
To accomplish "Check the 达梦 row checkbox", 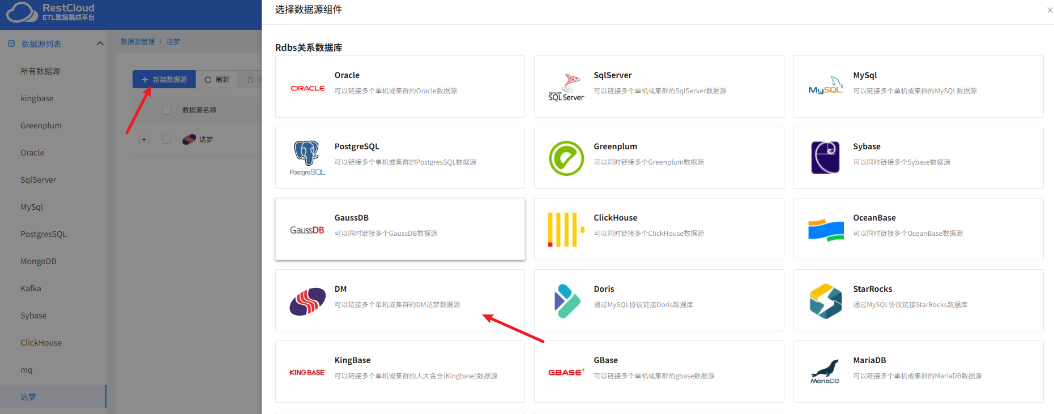I will [x=167, y=139].
